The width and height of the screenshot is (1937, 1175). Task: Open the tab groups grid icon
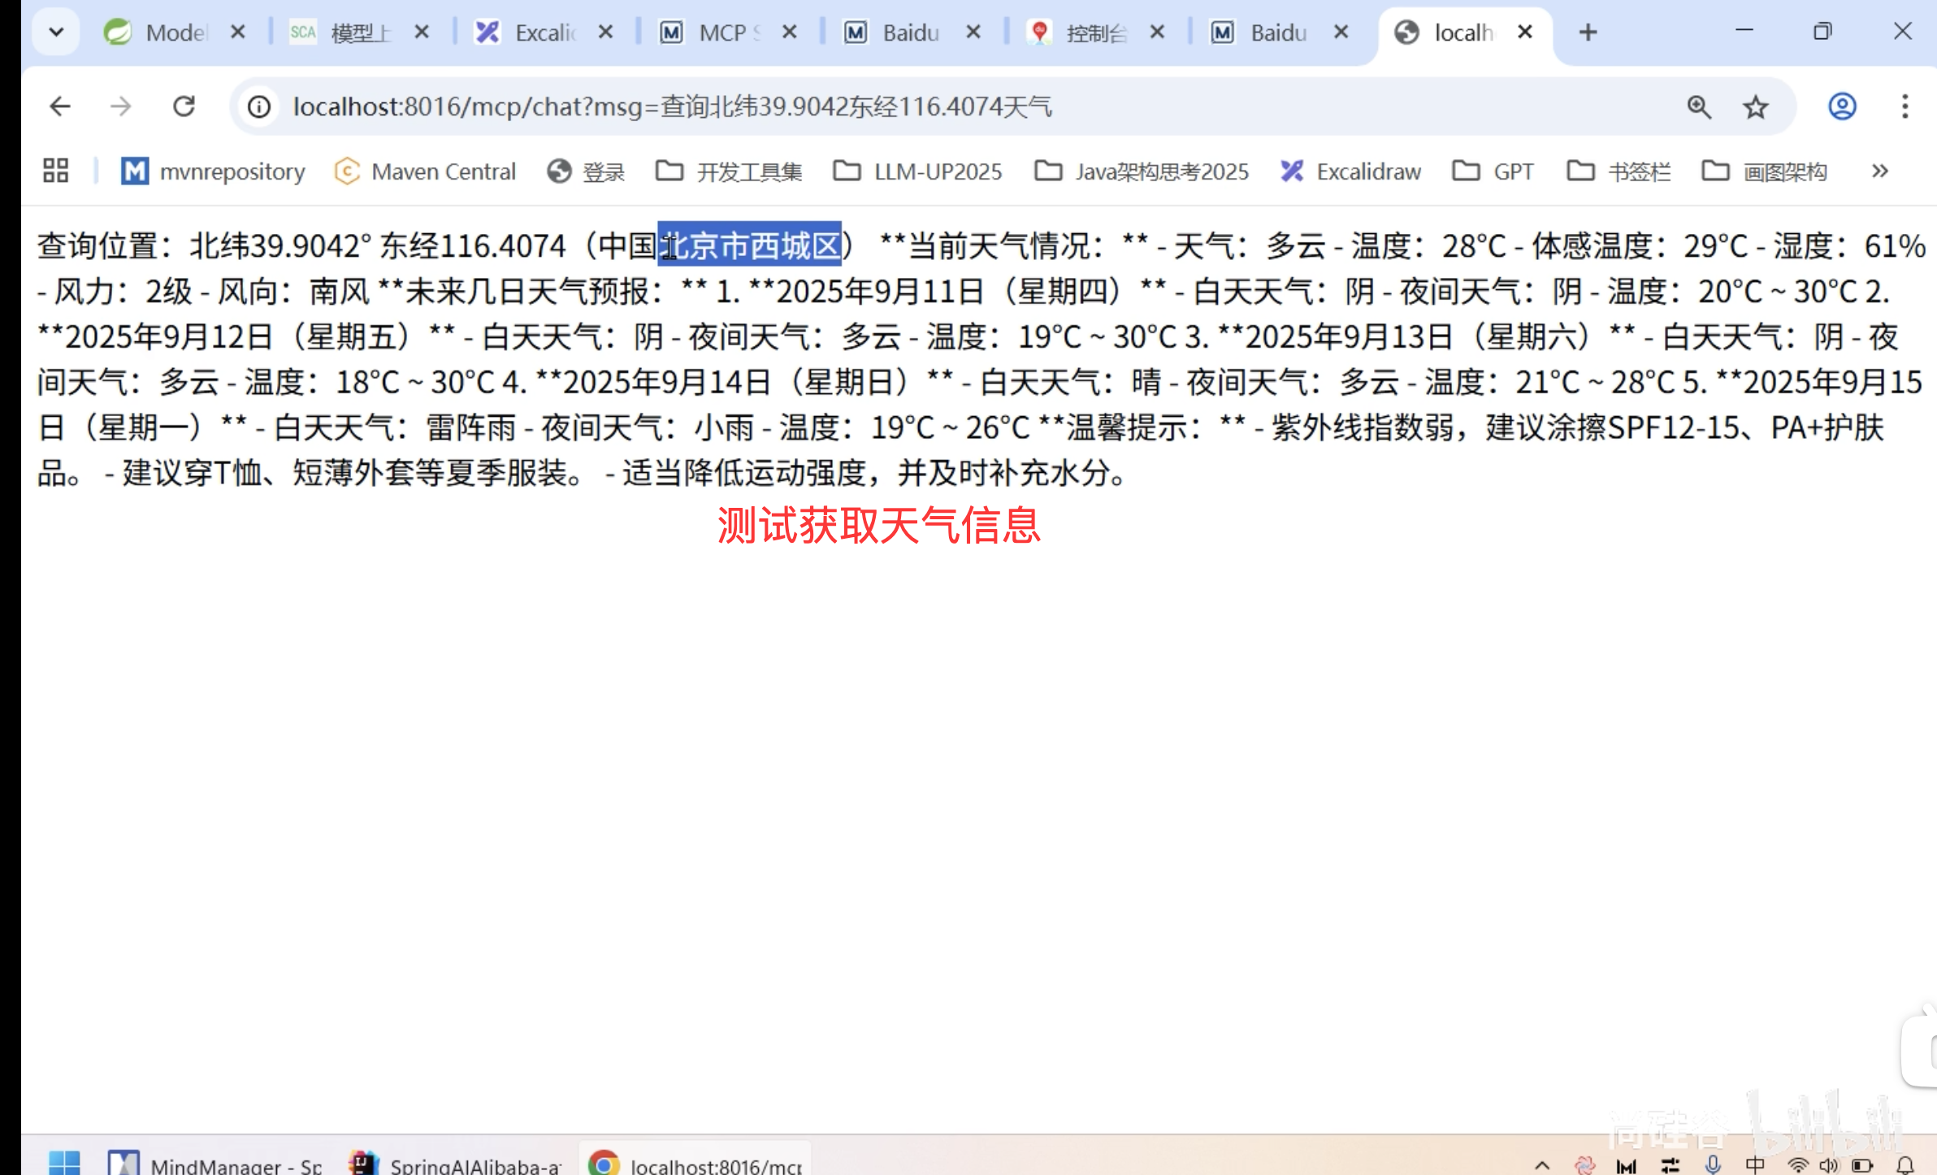point(55,170)
